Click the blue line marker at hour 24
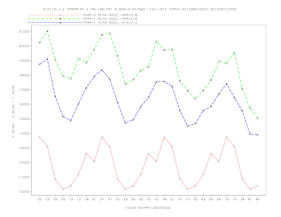This screenshot has height=217, width=281. coord(102,69)
